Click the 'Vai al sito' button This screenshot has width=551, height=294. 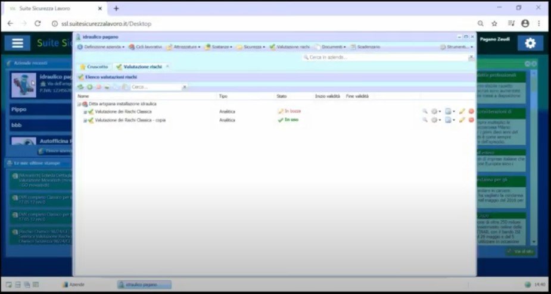click(518, 252)
